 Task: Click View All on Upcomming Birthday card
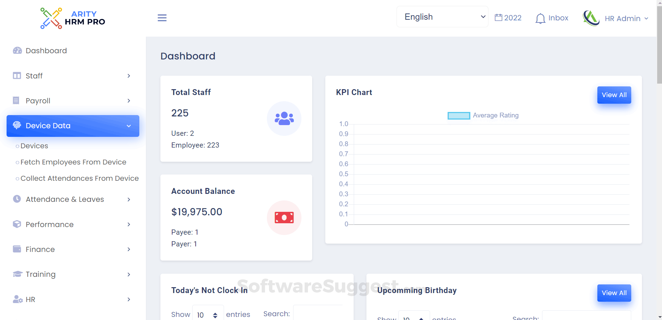pos(614,293)
